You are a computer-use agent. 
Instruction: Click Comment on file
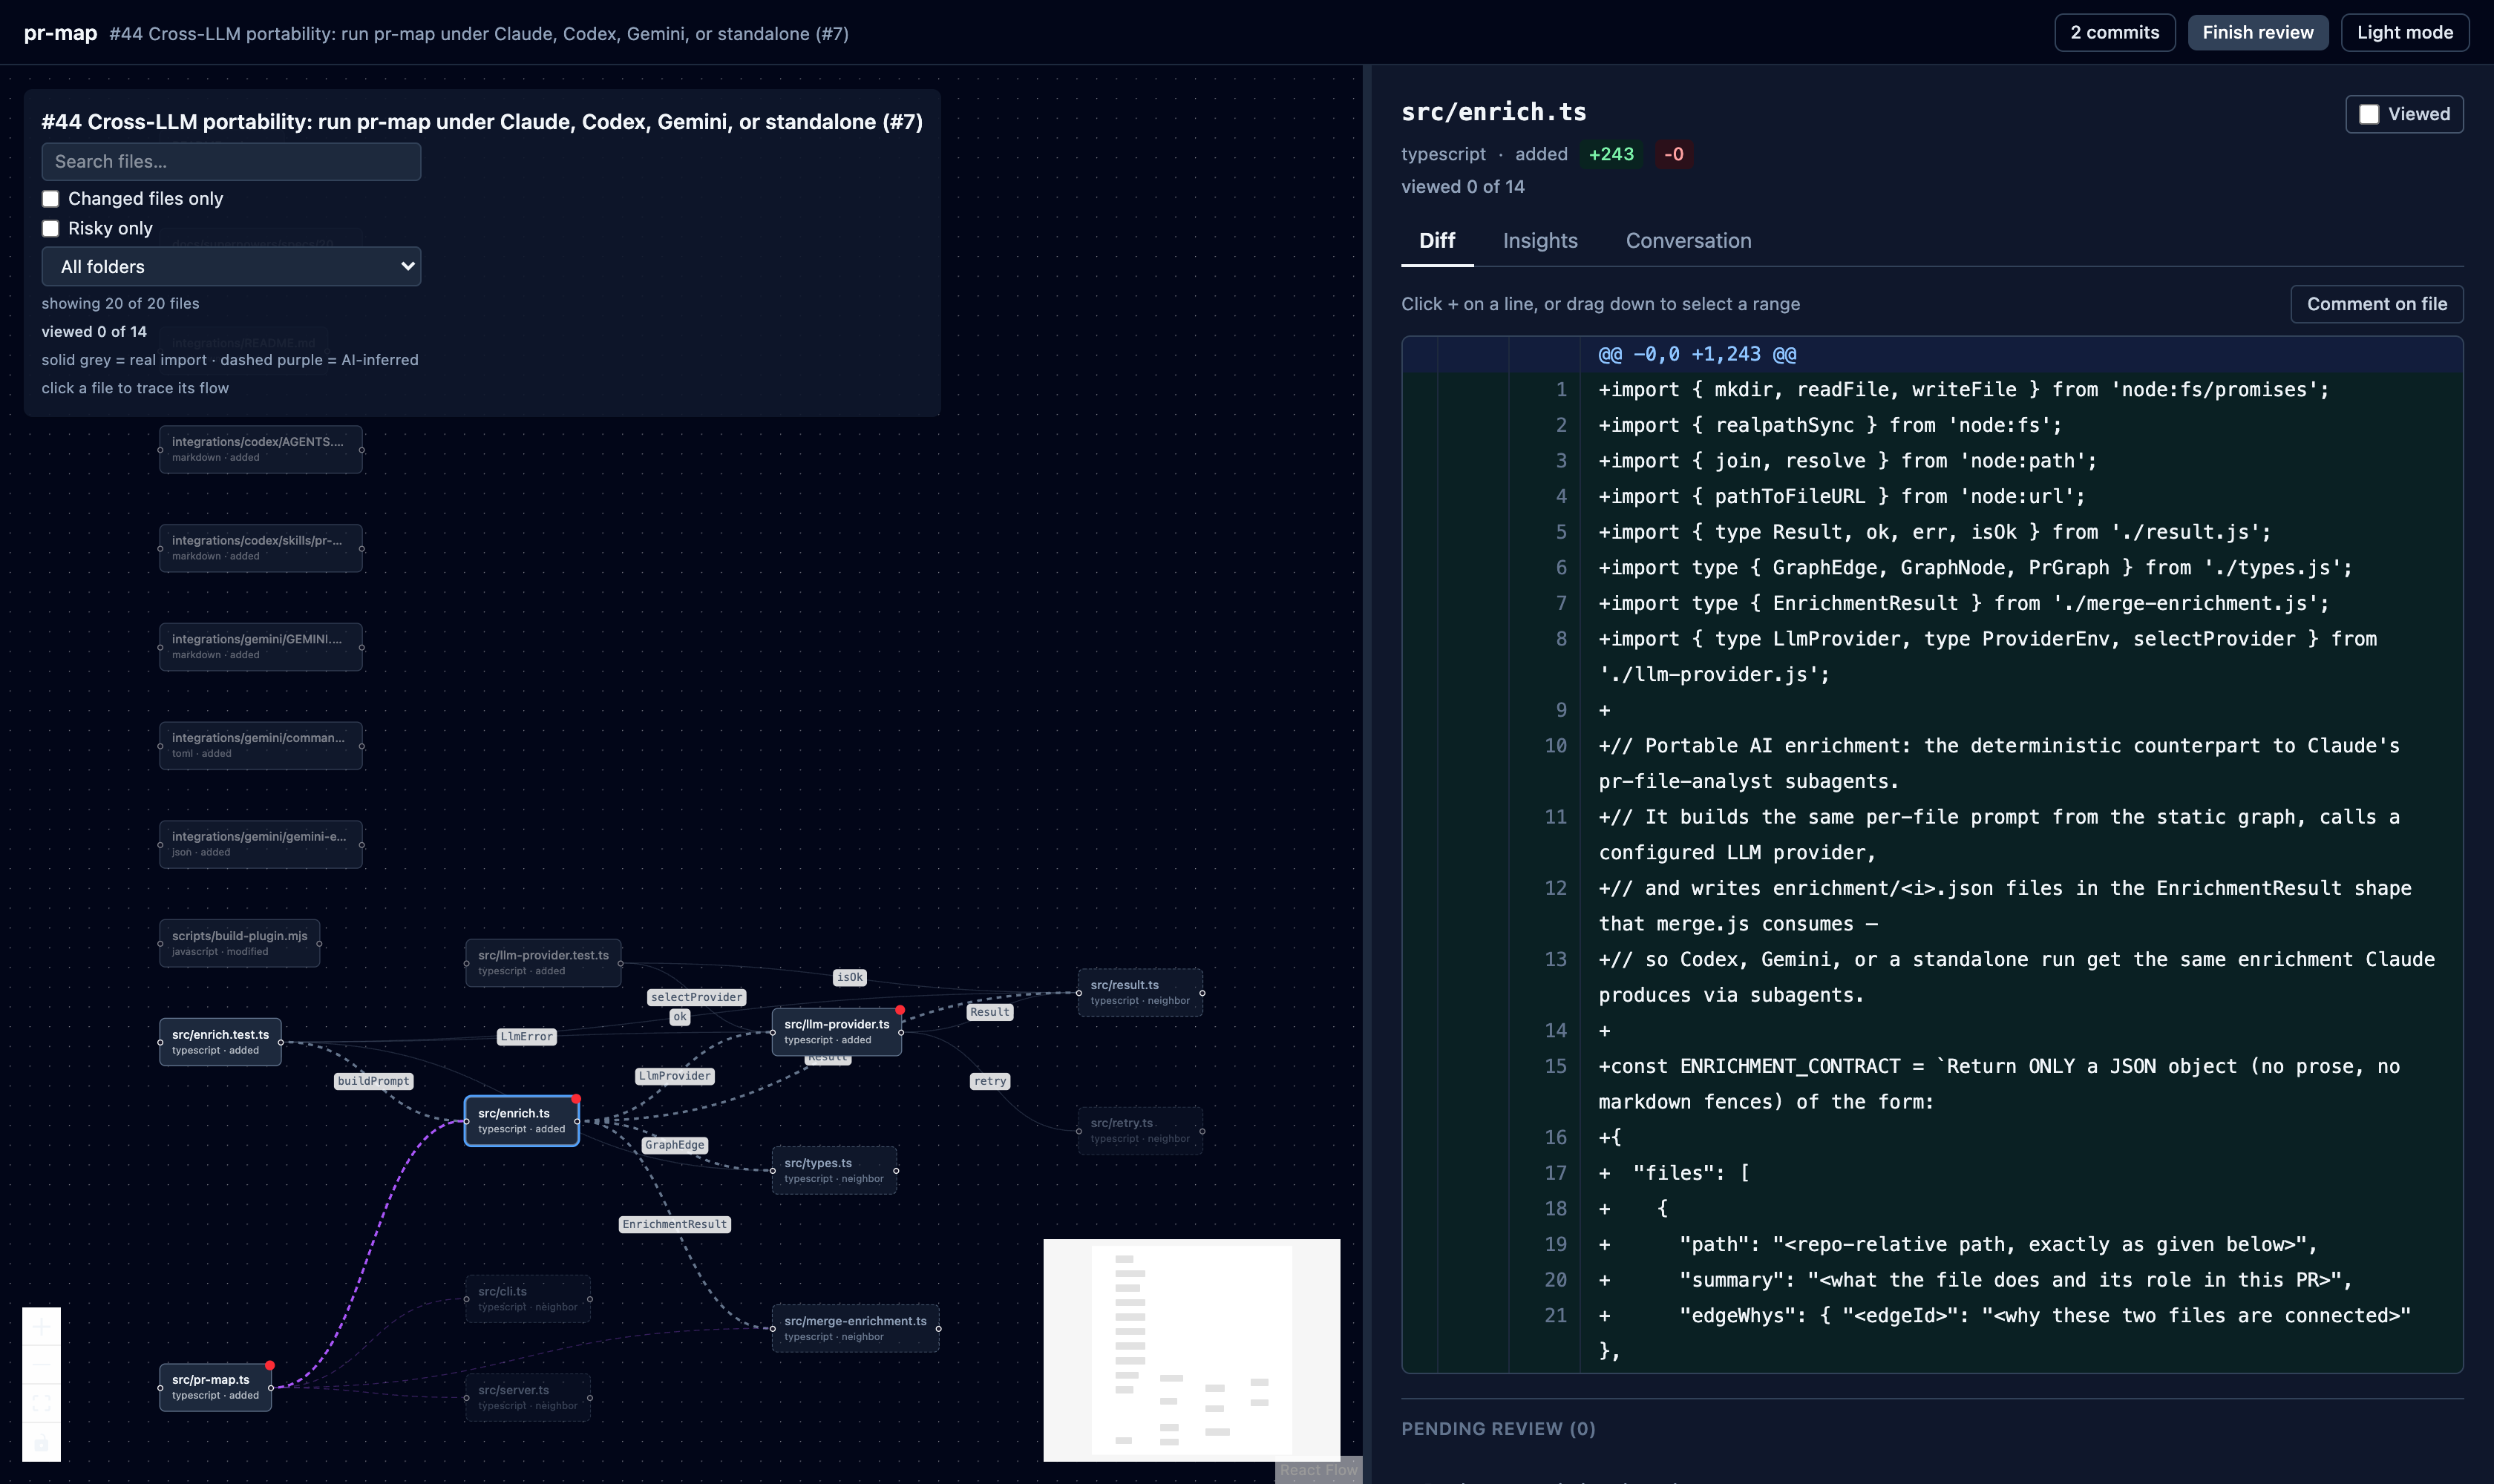tap(2376, 304)
